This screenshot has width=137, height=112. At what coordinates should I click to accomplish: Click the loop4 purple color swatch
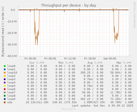pyautogui.click(x=5, y=83)
